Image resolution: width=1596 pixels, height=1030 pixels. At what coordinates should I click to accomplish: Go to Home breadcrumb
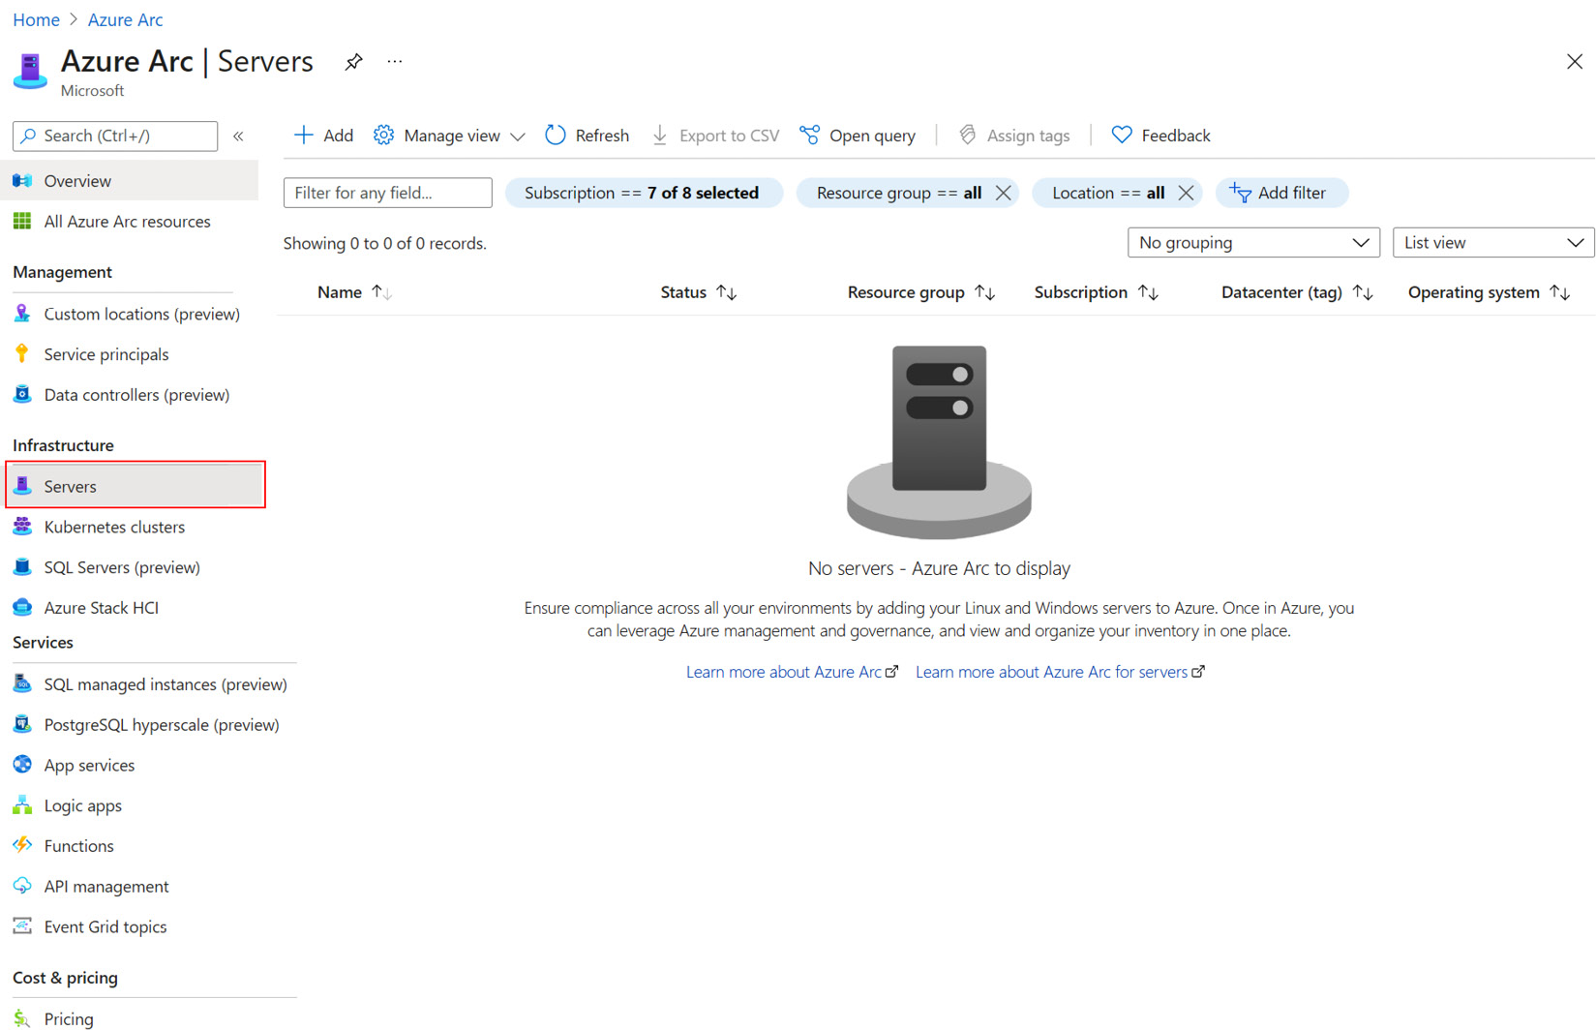coord(36,19)
